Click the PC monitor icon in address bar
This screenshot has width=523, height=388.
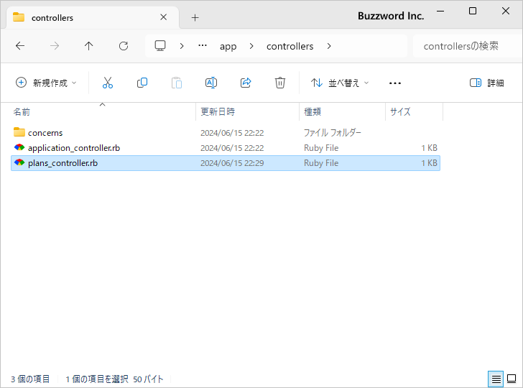160,46
